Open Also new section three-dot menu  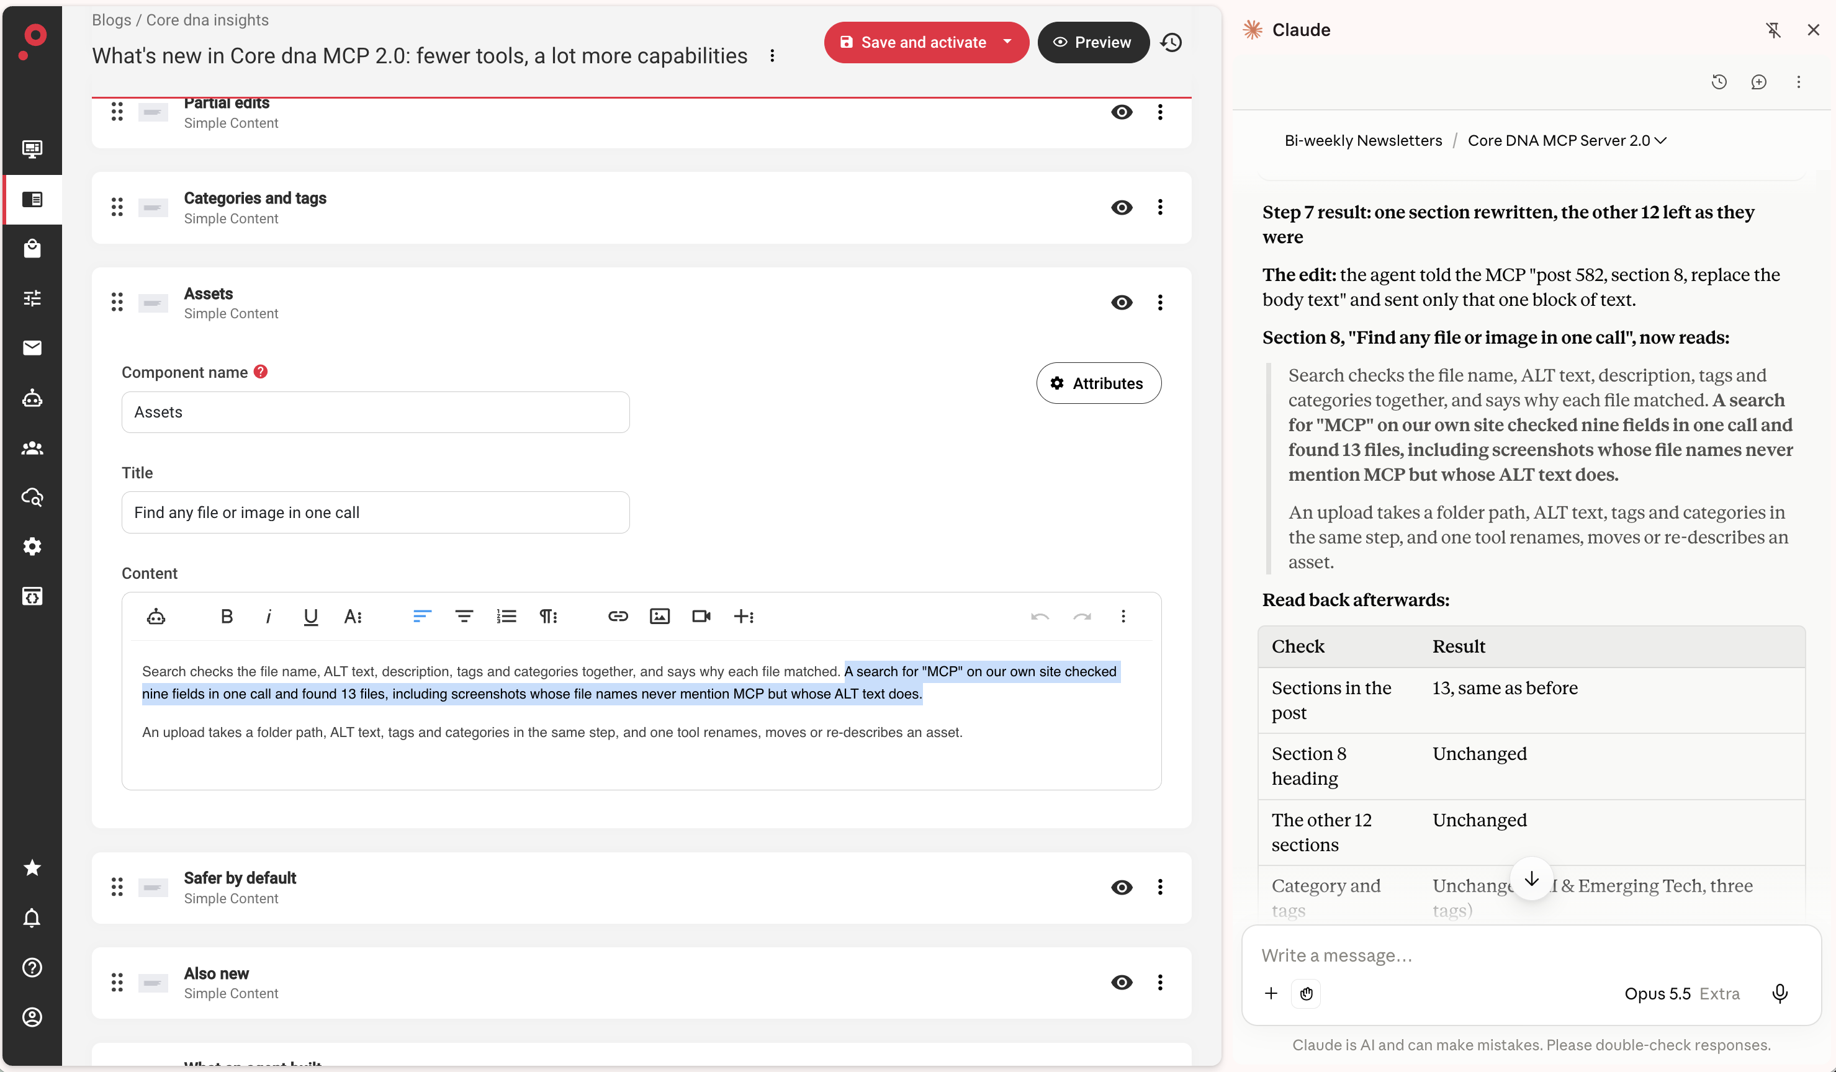(x=1161, y=983)
